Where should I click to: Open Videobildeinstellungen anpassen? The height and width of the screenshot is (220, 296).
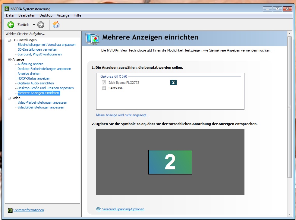click(x=41, y=107)
